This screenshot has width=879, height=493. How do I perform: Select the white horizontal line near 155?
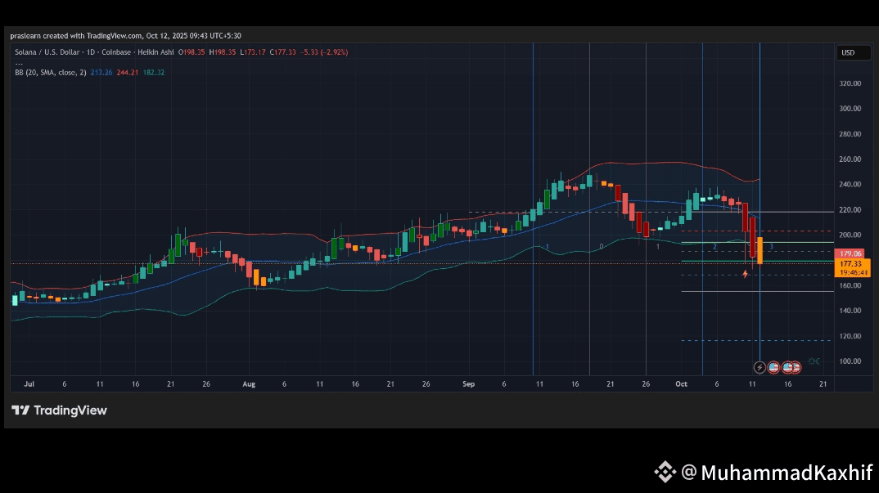757,291
